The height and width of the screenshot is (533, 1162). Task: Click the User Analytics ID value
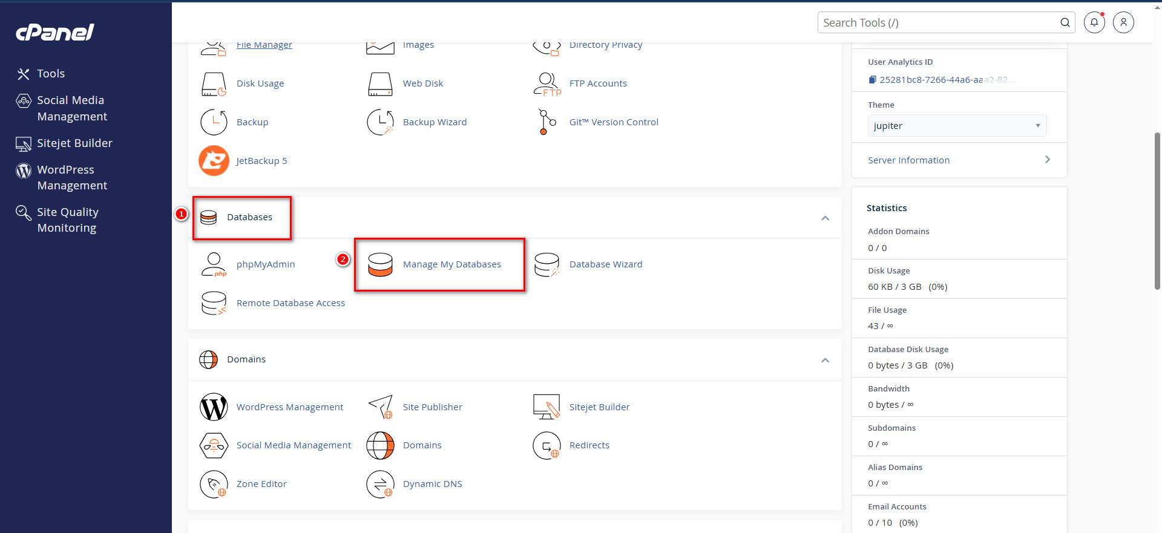point(947,80)
